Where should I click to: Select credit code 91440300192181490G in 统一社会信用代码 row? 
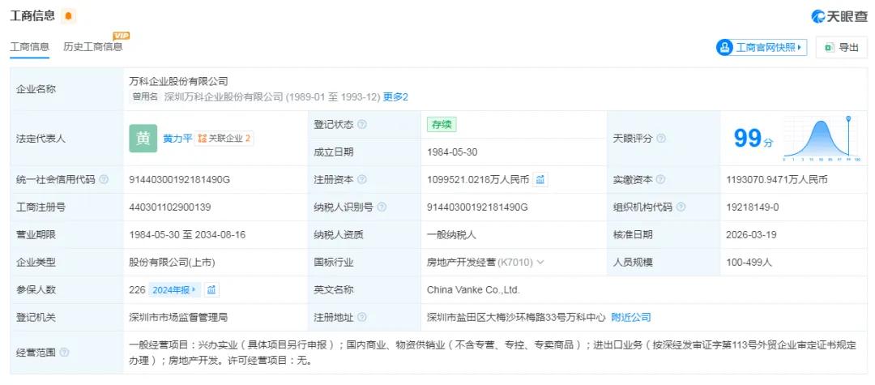tap(179, 180)
